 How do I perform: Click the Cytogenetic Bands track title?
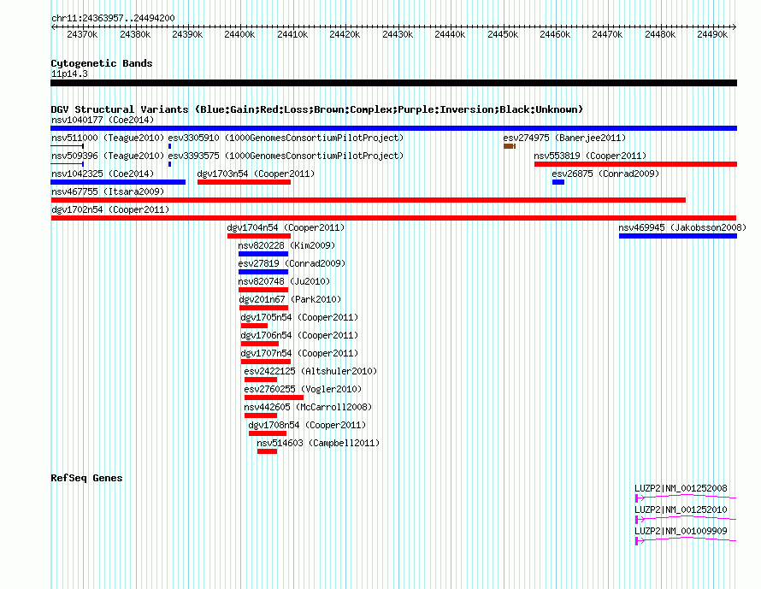102,63
